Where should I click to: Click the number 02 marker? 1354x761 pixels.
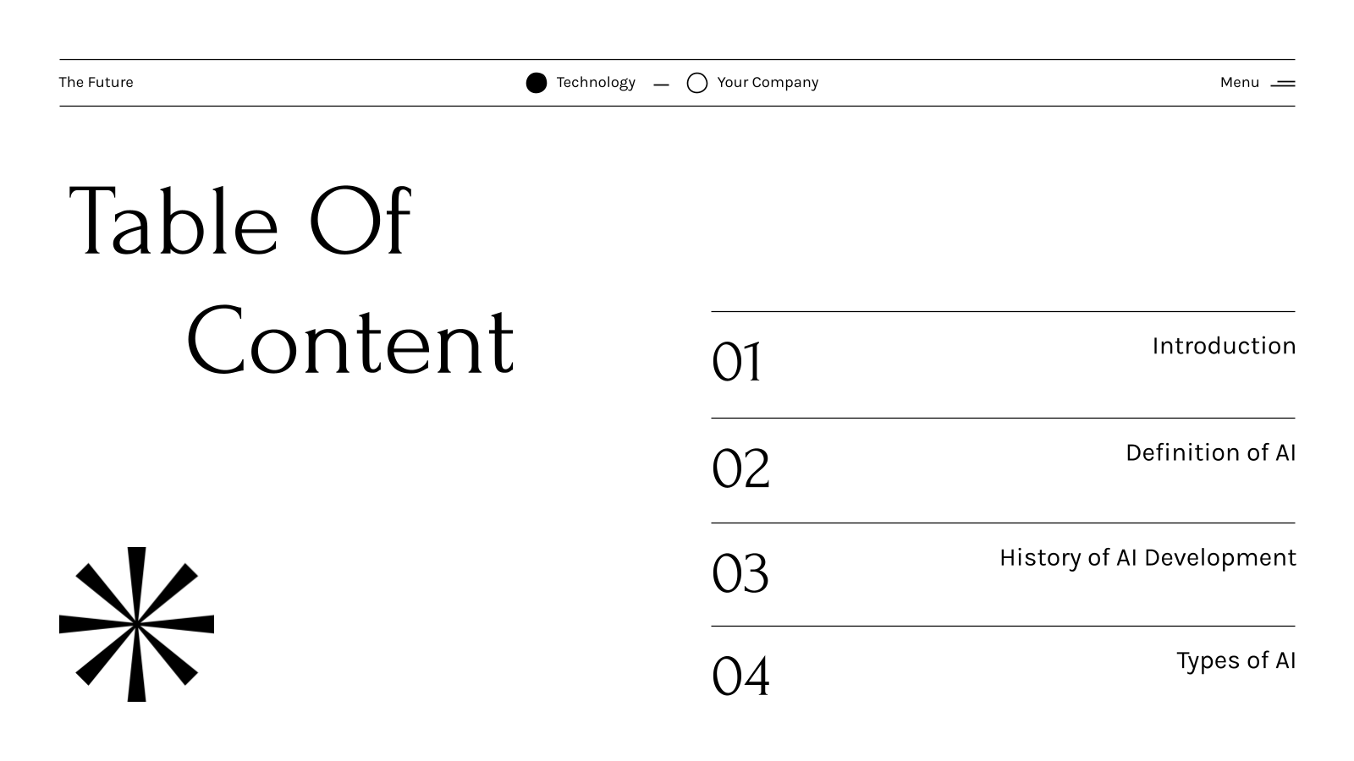point(740,468)
